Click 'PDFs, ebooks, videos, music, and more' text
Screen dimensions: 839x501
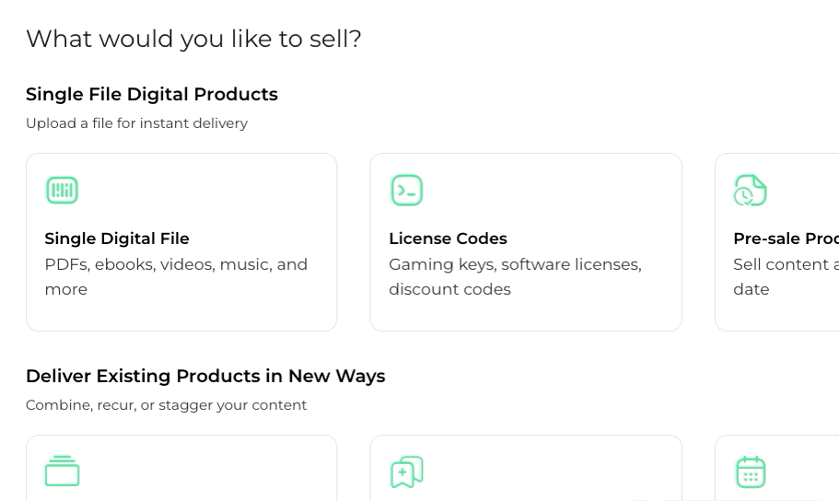pyautogui.click(x=176, y=276)
